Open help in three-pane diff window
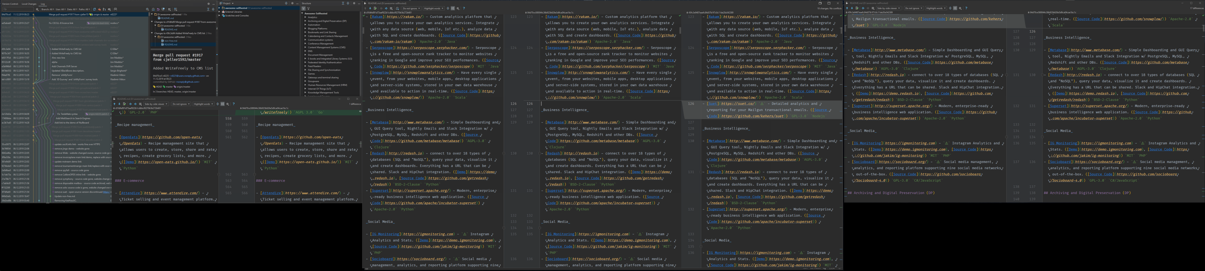 [x=464, y=8]
